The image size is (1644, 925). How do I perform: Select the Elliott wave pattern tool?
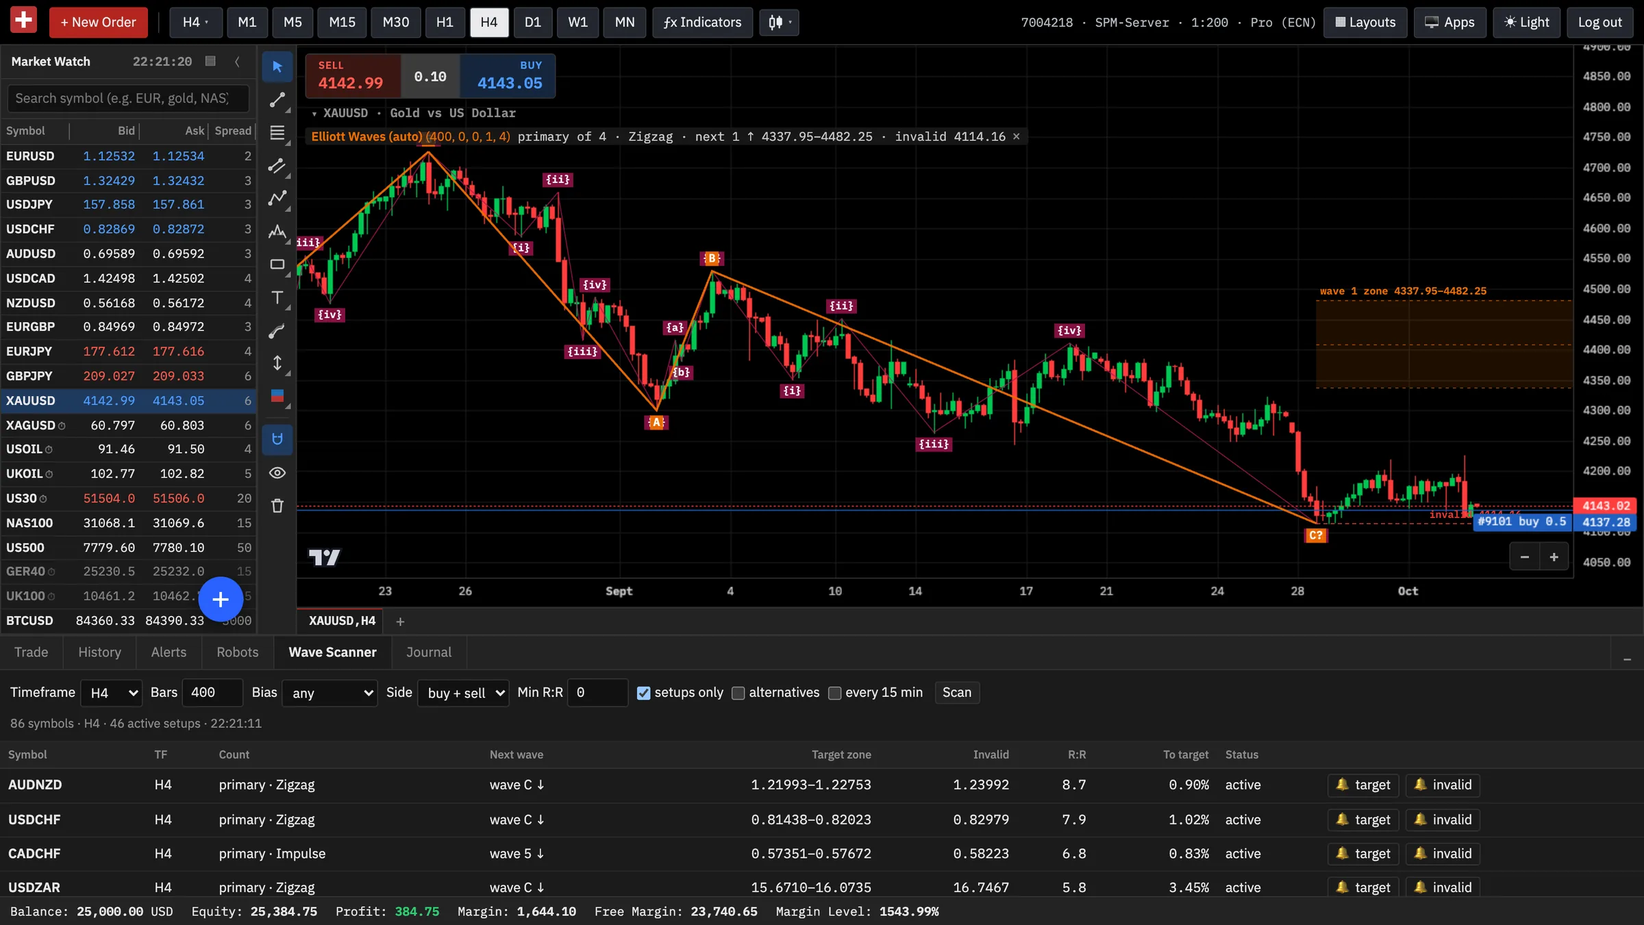pos(277,232)
